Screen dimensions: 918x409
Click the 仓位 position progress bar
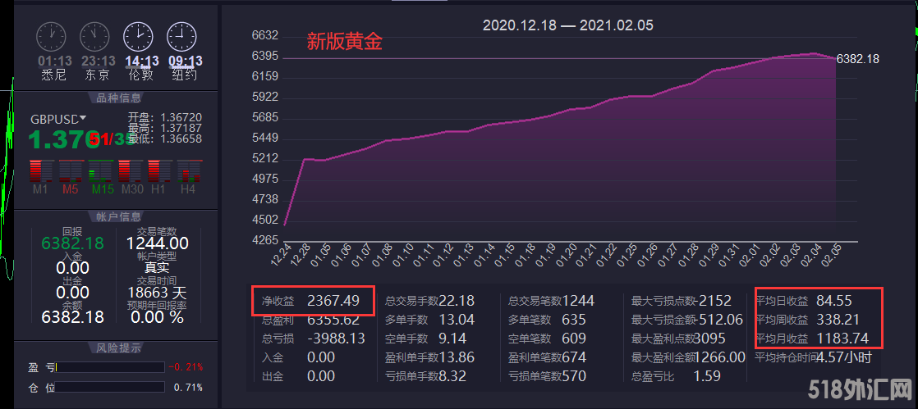(109, 387)
